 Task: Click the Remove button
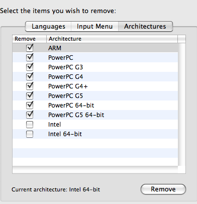coord(163,189)
